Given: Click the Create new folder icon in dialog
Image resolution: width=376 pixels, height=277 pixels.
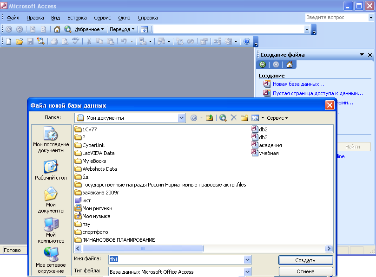Looking at the screenshot, I should (x=244, y=118).
